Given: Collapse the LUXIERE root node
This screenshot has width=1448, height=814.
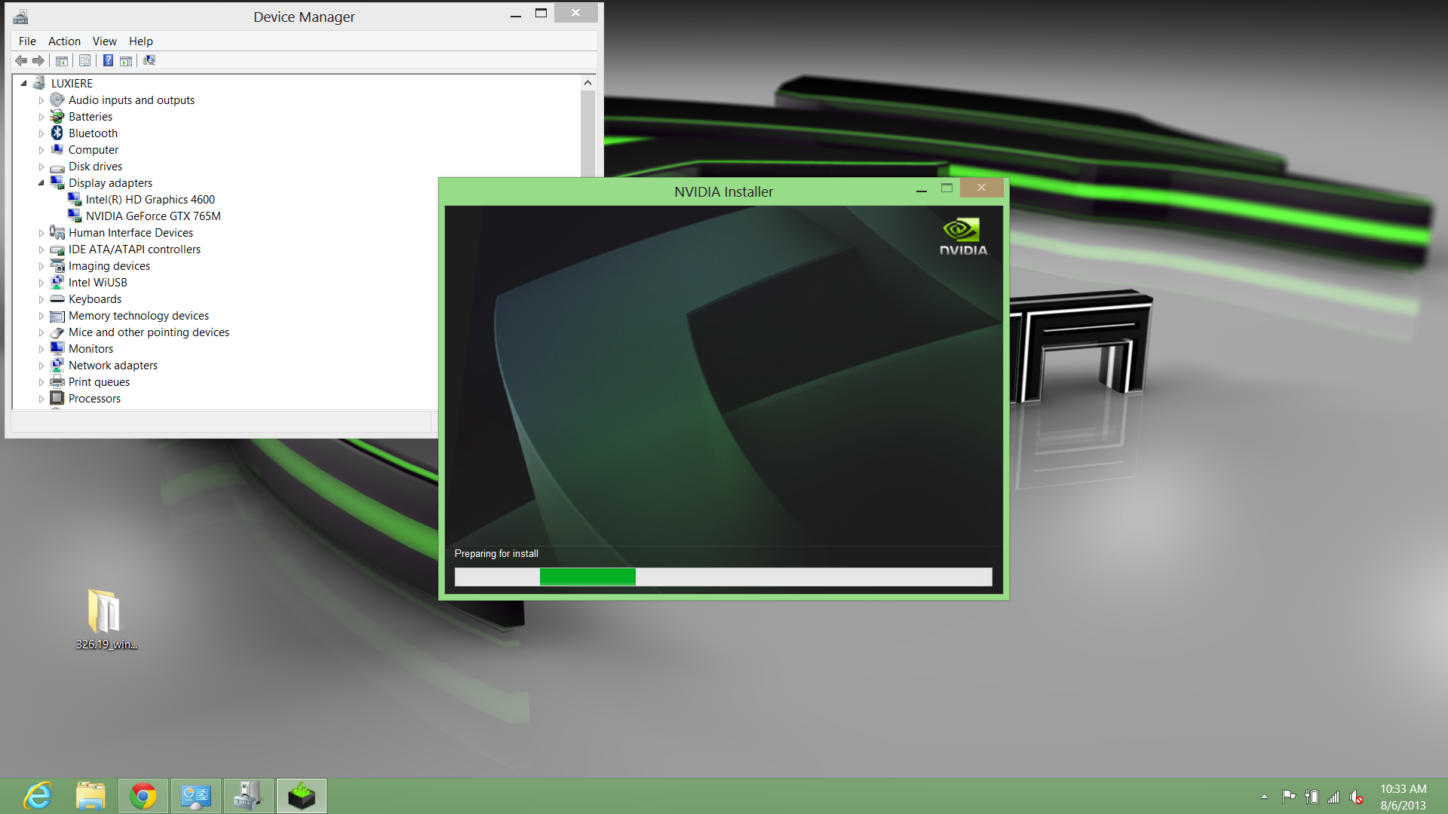Looking at the screenshot, I should tap(24, 84).
